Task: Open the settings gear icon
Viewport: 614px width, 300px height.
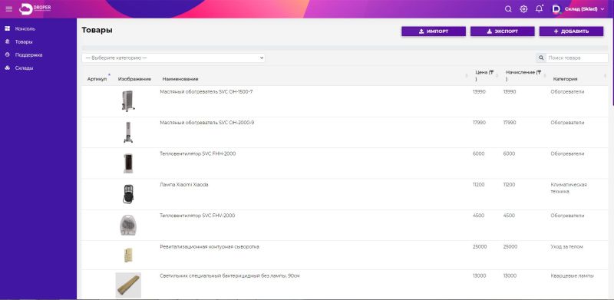Action: (523, 9)
